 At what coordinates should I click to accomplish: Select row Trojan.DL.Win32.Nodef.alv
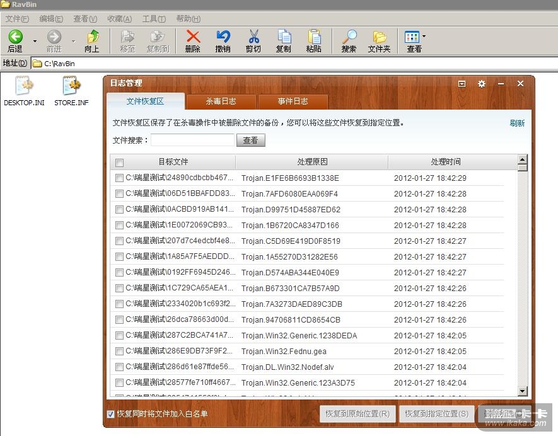coord(307,367)
